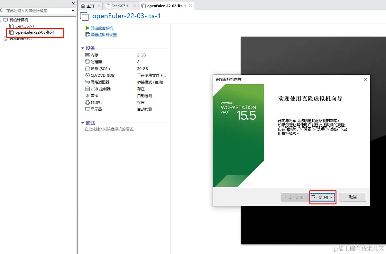Select the CD/DVD (IDE) disc icon

tap(87, 75)
